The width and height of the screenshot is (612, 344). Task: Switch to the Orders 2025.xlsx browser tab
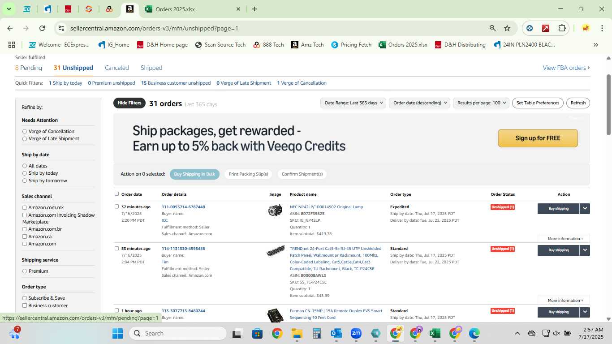pos(193,9)
